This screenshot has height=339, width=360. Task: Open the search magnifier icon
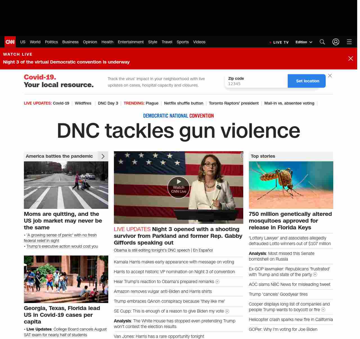coord(322,42)
